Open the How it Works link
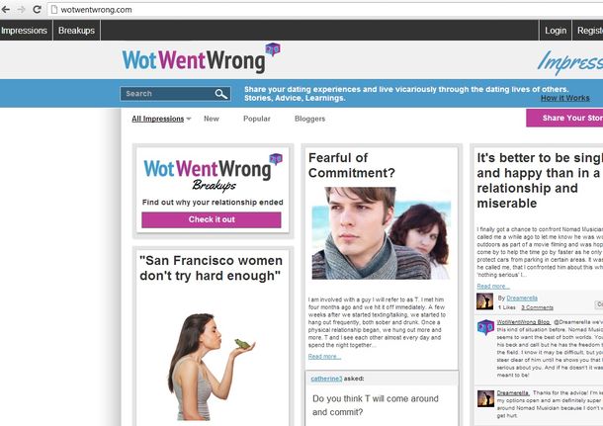Image resolution: width=603 pixels, height=426 pixels. click(x=564, y=98)
